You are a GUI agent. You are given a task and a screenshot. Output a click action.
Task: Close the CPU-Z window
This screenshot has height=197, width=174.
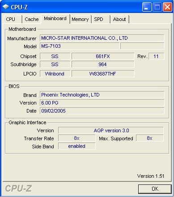click(167, 7)
